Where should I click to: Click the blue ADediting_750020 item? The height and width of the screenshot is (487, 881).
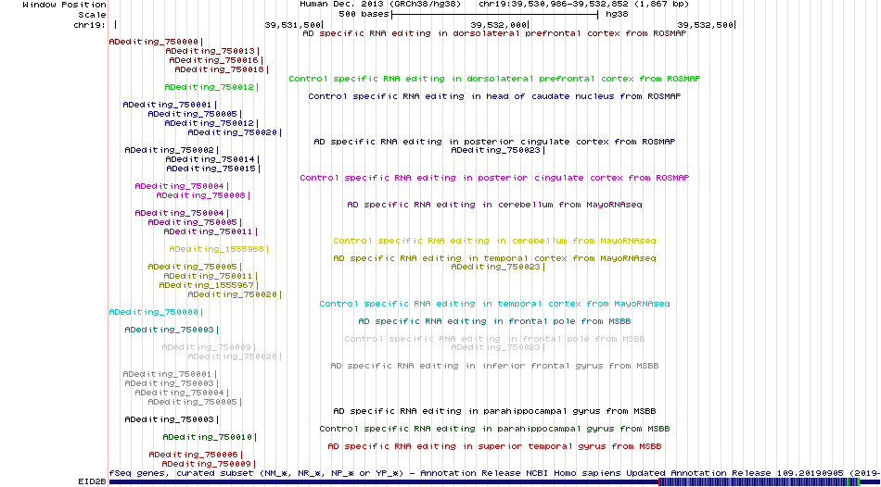point(235,132)
